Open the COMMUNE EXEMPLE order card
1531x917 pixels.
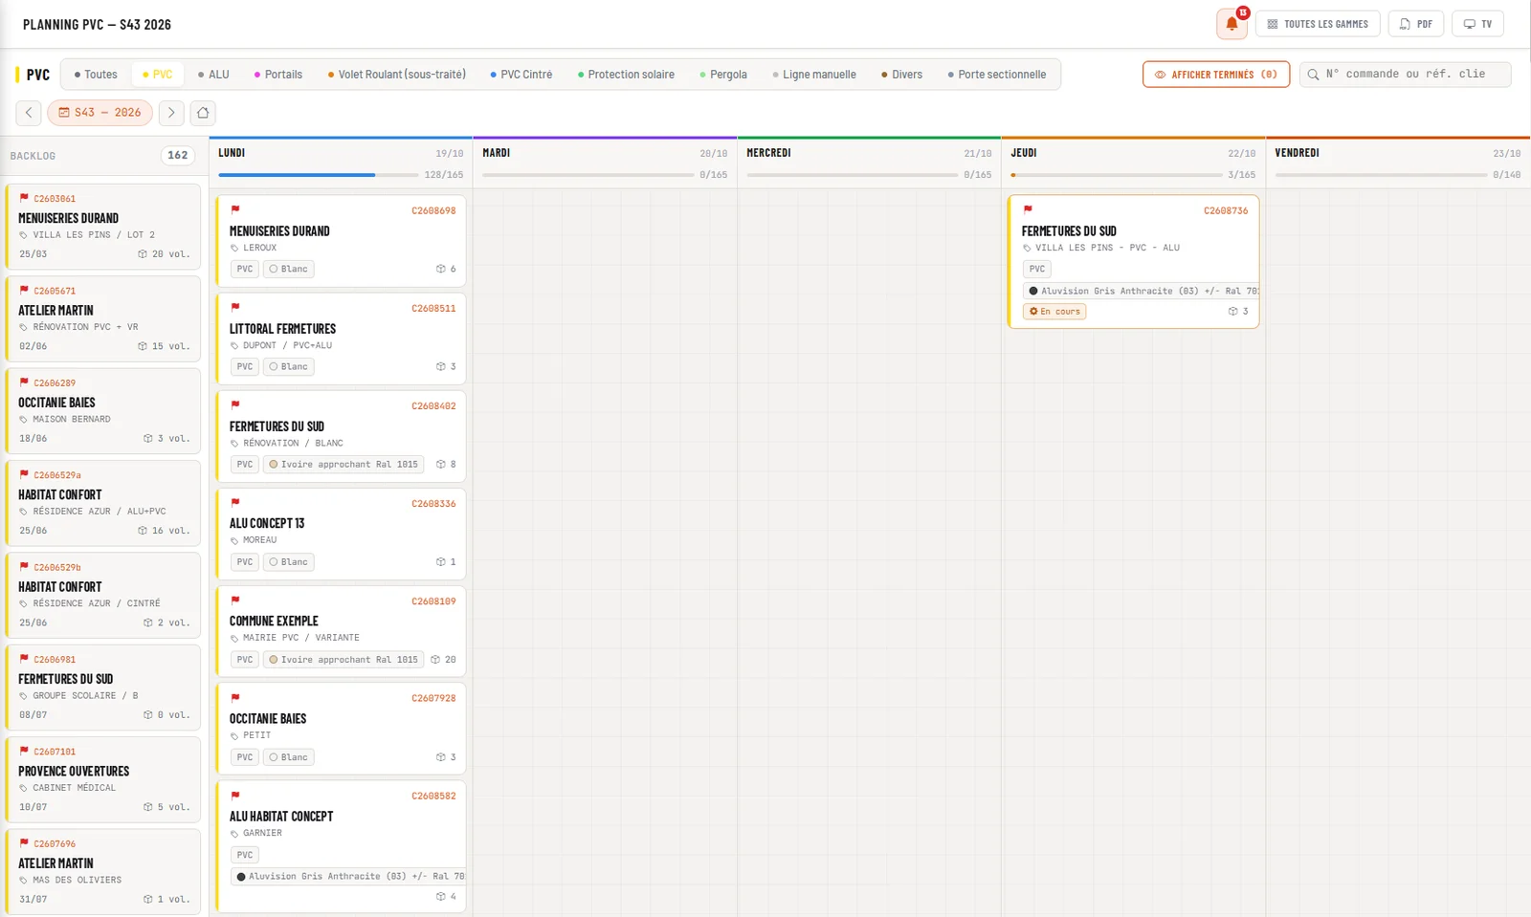(x=341, y=631)
